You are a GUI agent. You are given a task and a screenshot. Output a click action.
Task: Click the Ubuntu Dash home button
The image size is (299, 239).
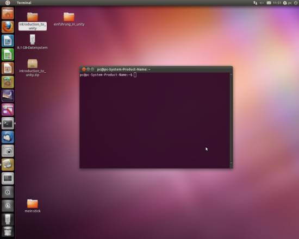(8, 3)
